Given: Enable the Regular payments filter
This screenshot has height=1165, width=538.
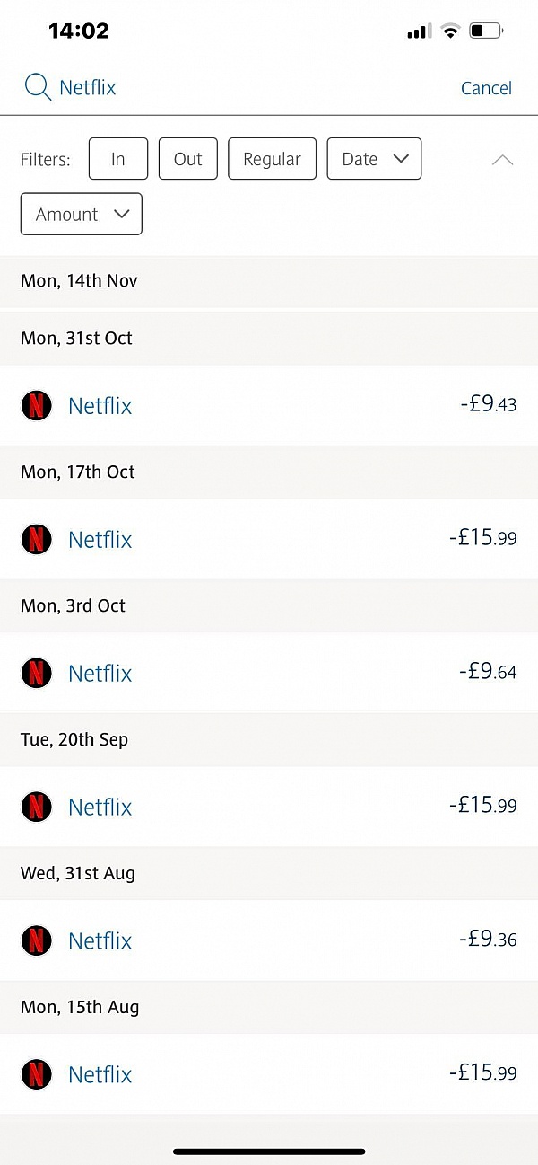Looking at the screenshot, I should (x=272, y=159).
